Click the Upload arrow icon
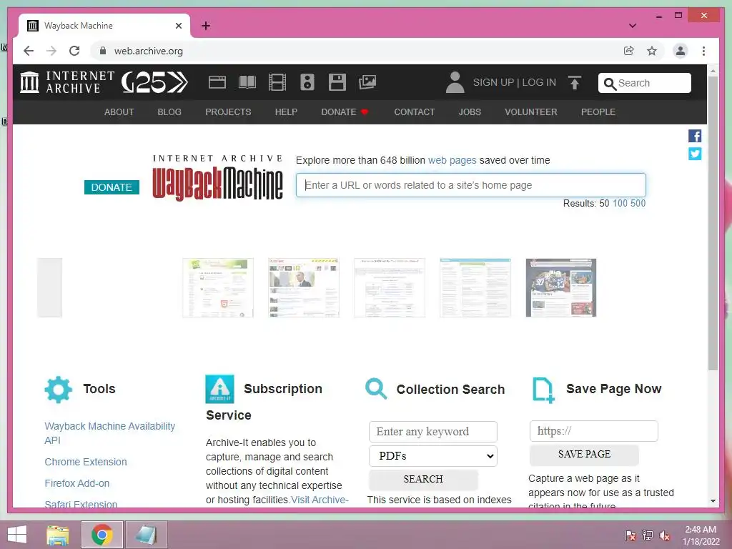 [x=575, y=83]
